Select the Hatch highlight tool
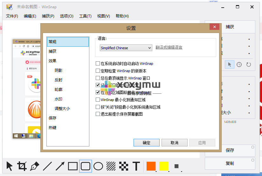 click(111, 166)
